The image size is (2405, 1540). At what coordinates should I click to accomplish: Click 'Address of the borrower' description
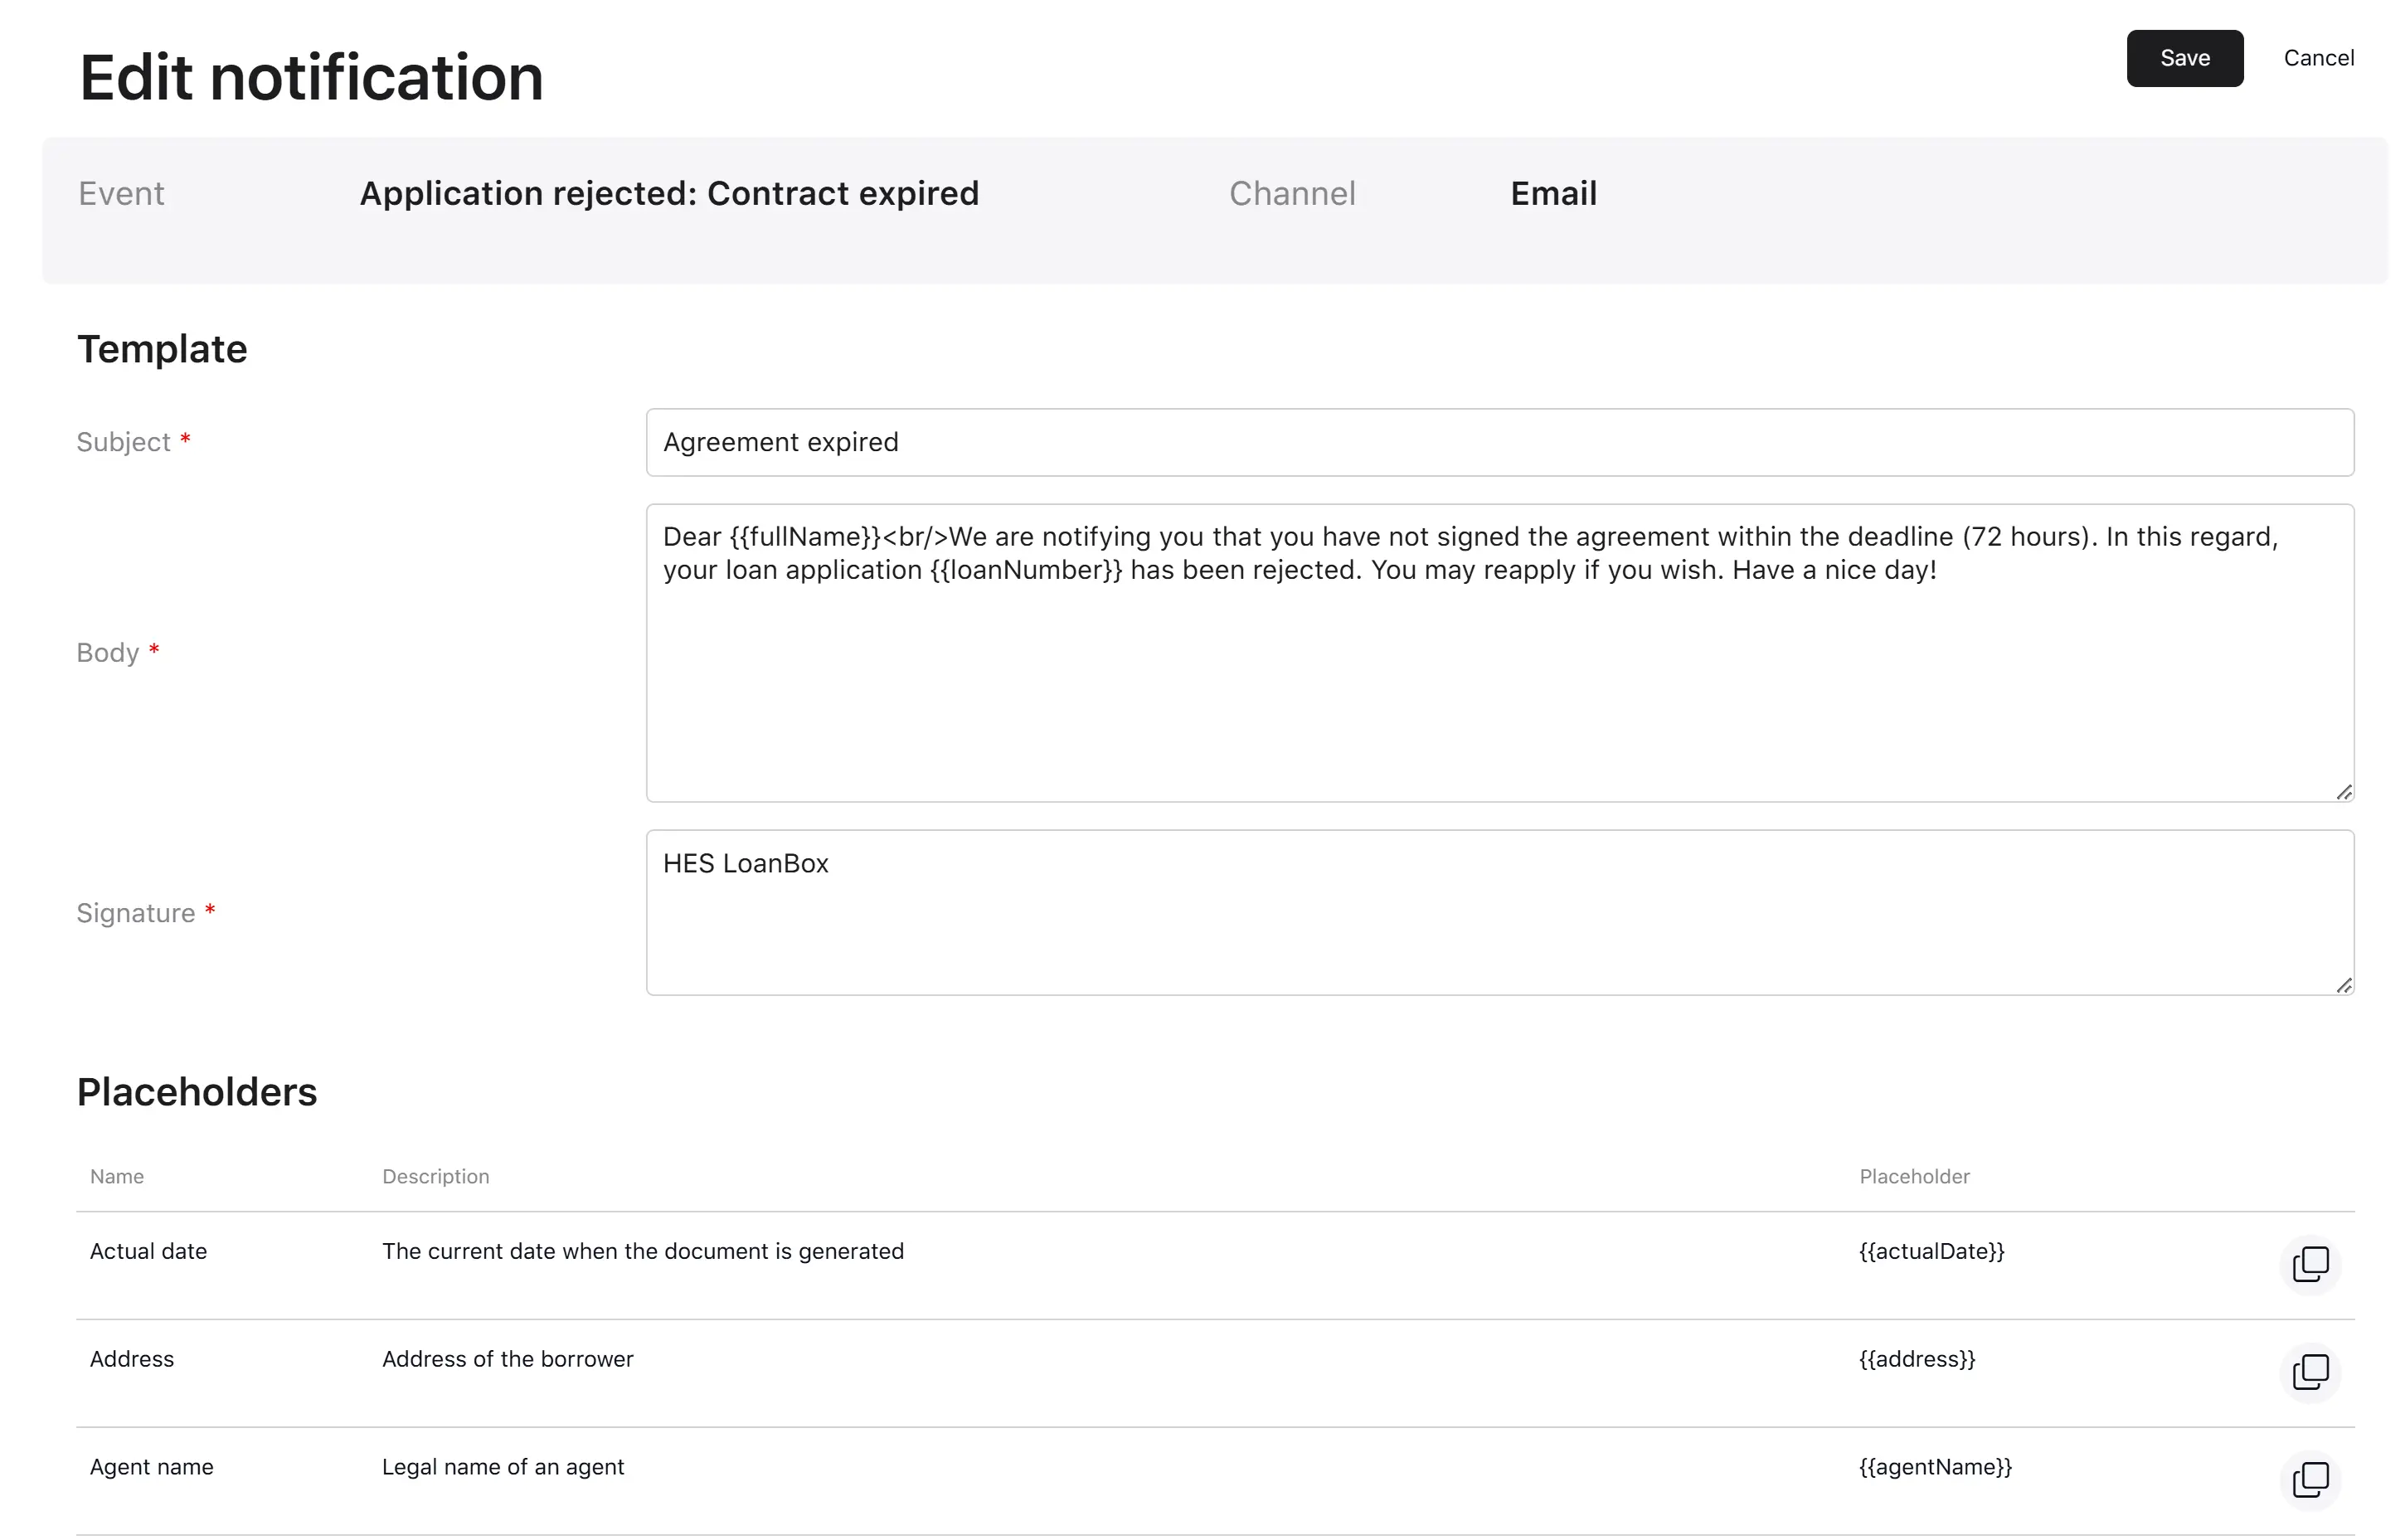coord(508,1359)
